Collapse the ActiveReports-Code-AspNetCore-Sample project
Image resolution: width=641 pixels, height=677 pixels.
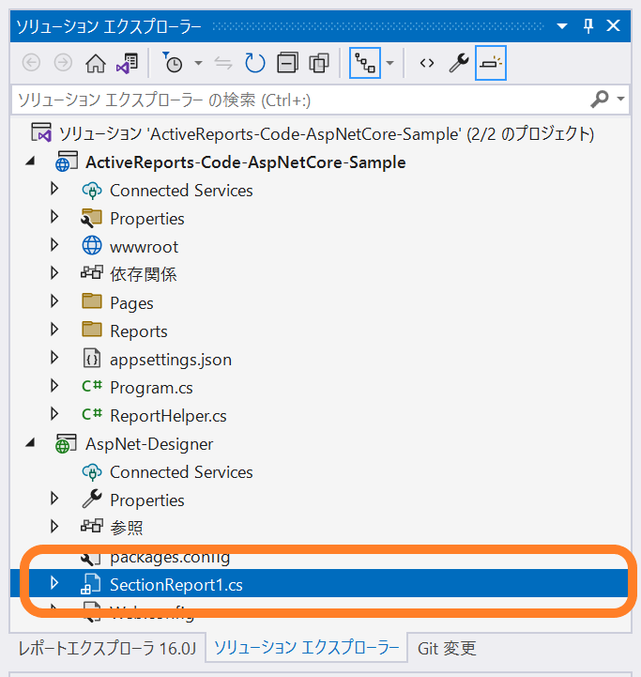[30, 162]
